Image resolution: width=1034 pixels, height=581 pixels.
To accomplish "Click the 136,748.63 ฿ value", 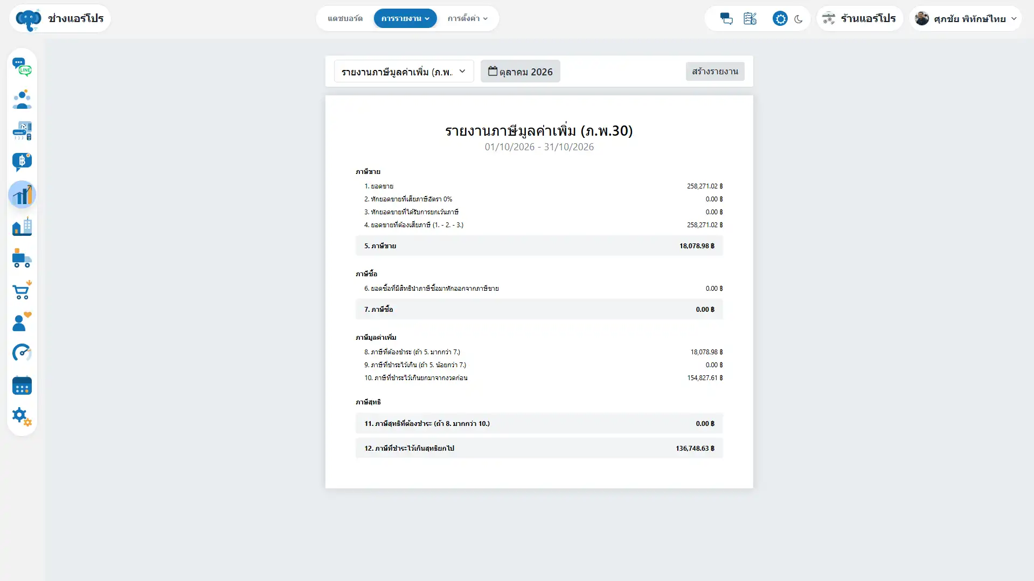I will tap(695, 448).
